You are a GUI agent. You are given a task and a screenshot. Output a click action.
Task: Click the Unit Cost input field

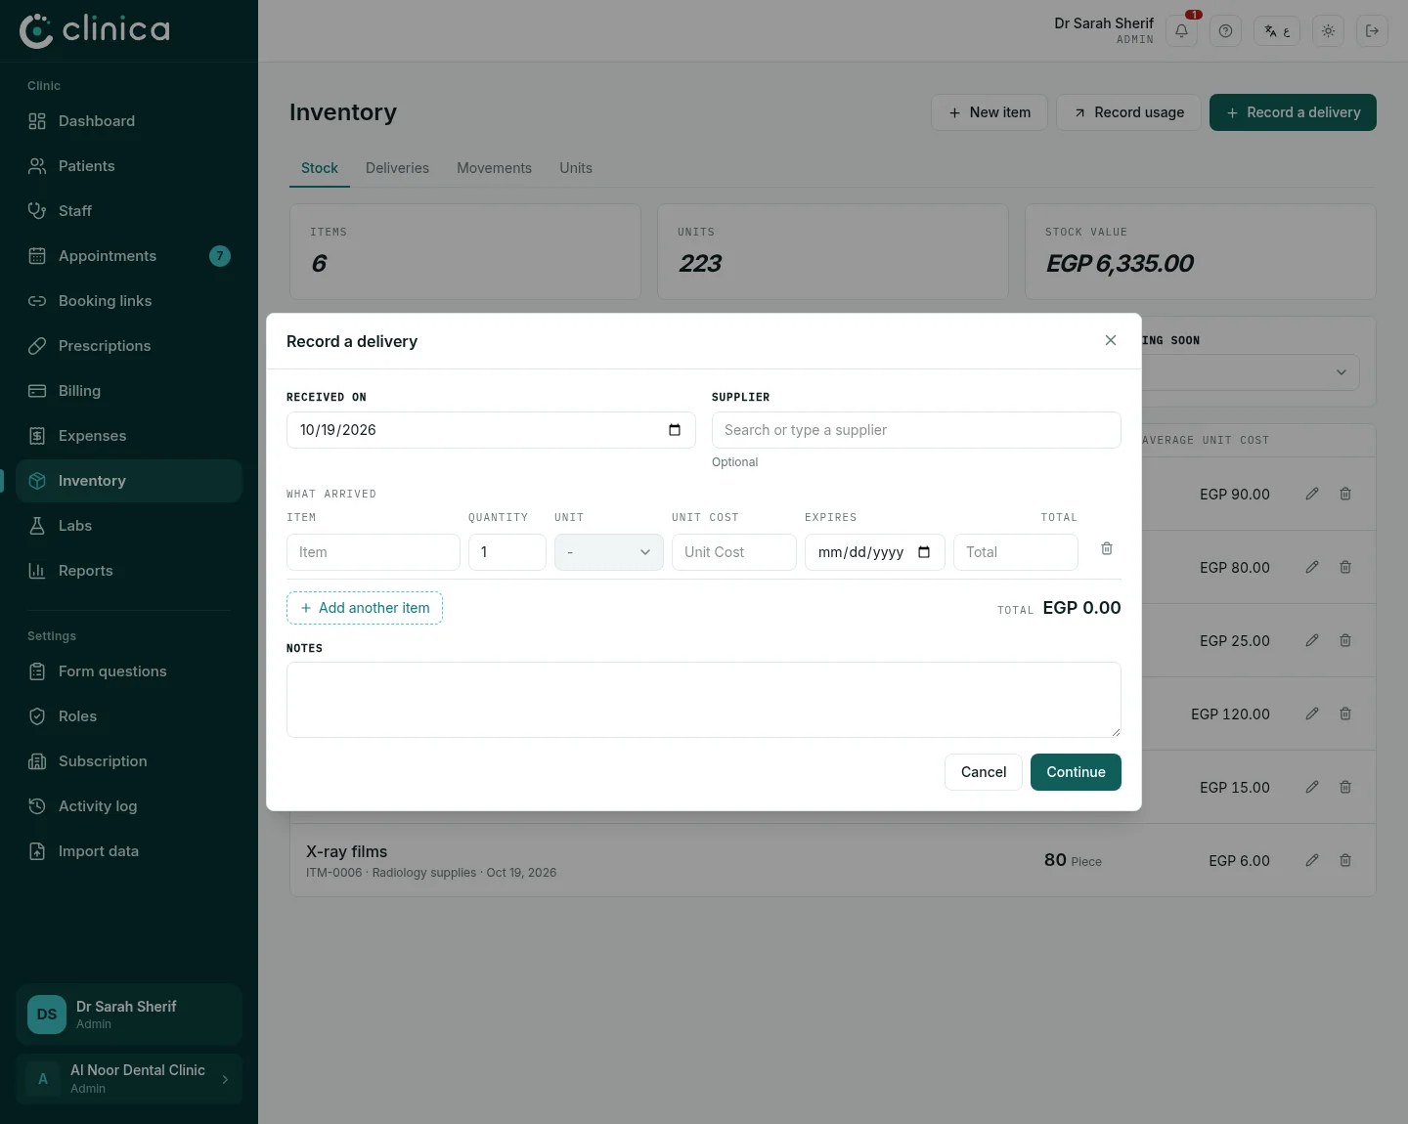pos(734,552)
